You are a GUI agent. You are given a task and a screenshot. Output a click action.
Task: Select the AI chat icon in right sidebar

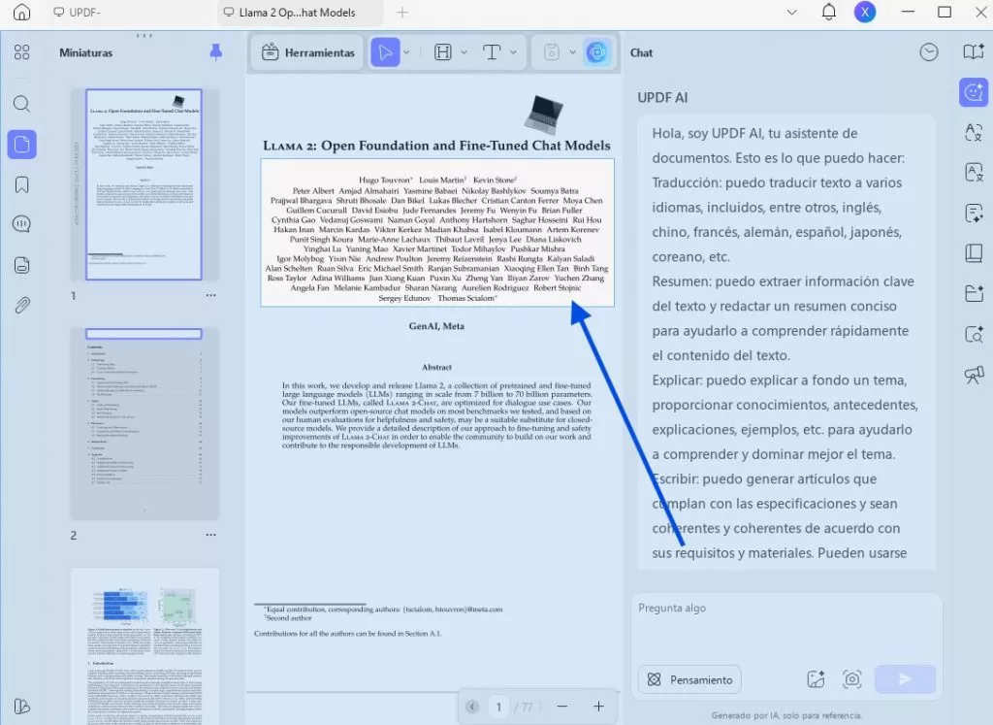pos(974,92)
